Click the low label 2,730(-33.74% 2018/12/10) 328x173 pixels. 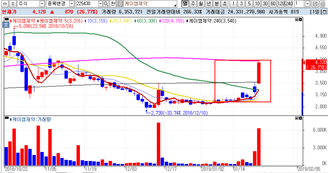(179, 113)
